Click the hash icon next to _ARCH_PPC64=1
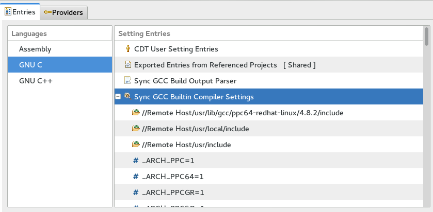Viewport: 433px width, 212px height. click(136, 176)
